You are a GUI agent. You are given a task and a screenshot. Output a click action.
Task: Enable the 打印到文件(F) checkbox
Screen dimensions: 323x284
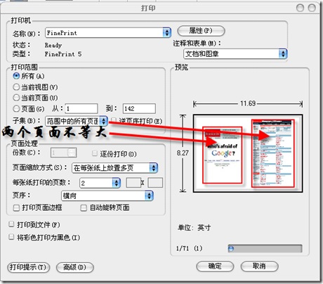coord(11,224)
